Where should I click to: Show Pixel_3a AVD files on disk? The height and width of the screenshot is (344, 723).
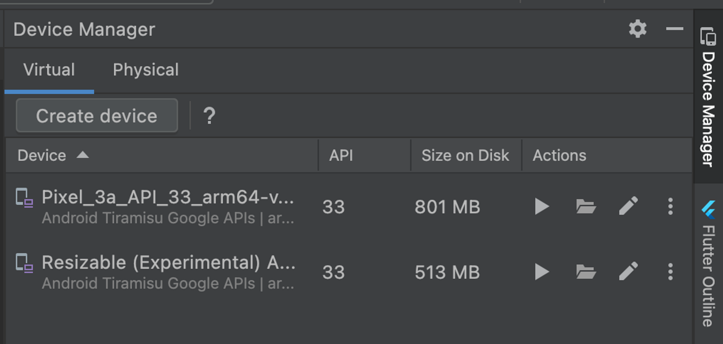point(586,206)
